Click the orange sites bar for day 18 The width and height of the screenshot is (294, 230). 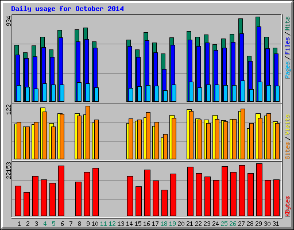tap(165, 147)
